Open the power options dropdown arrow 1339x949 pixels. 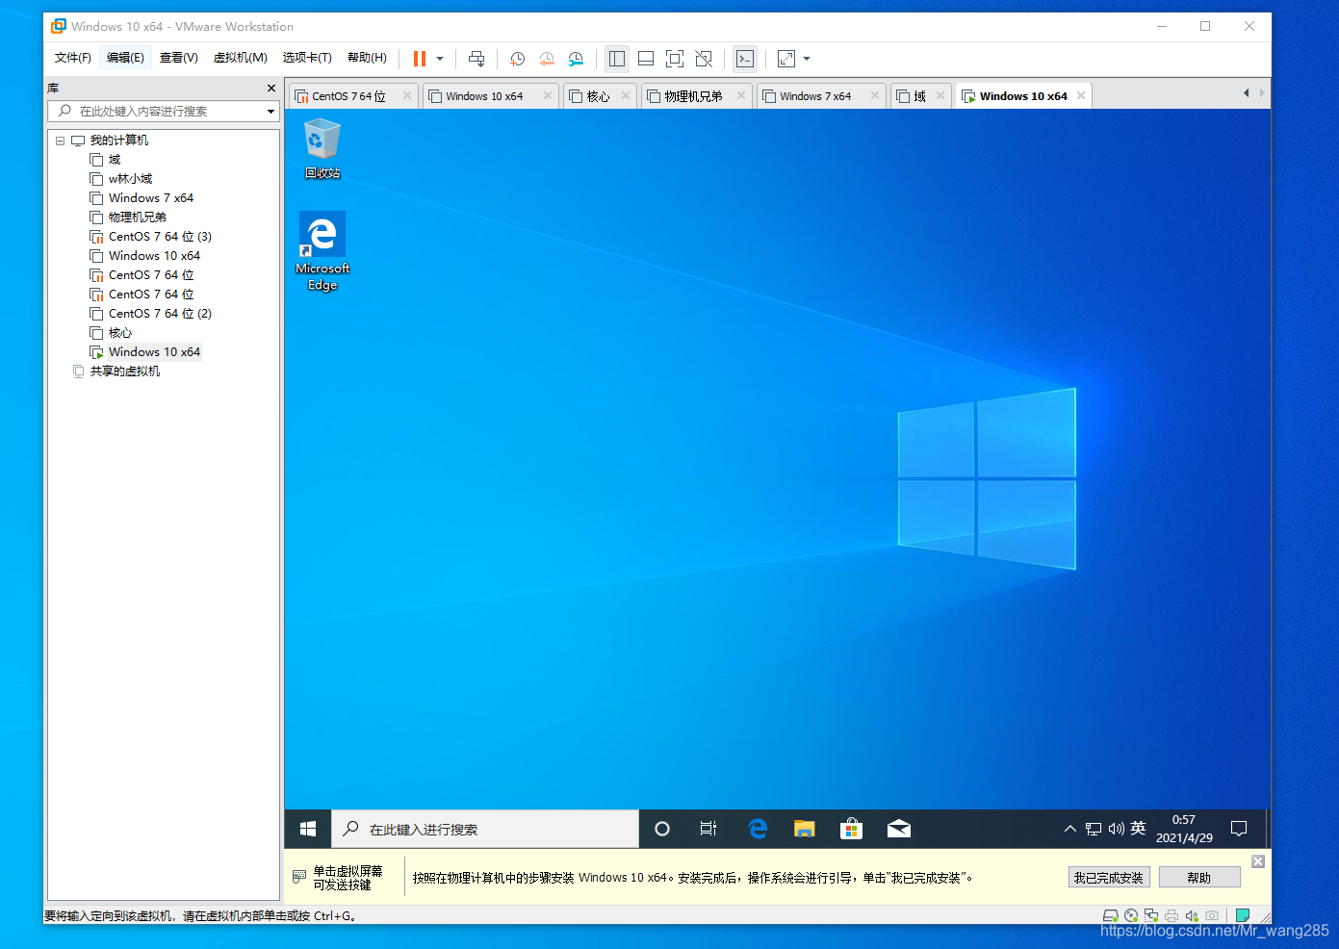tap(440, 59)
